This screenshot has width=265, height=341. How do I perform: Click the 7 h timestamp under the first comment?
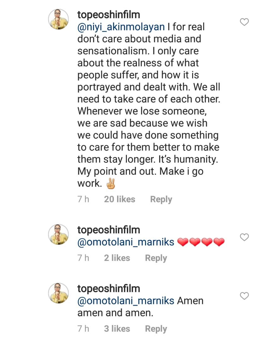coord(84,200)
